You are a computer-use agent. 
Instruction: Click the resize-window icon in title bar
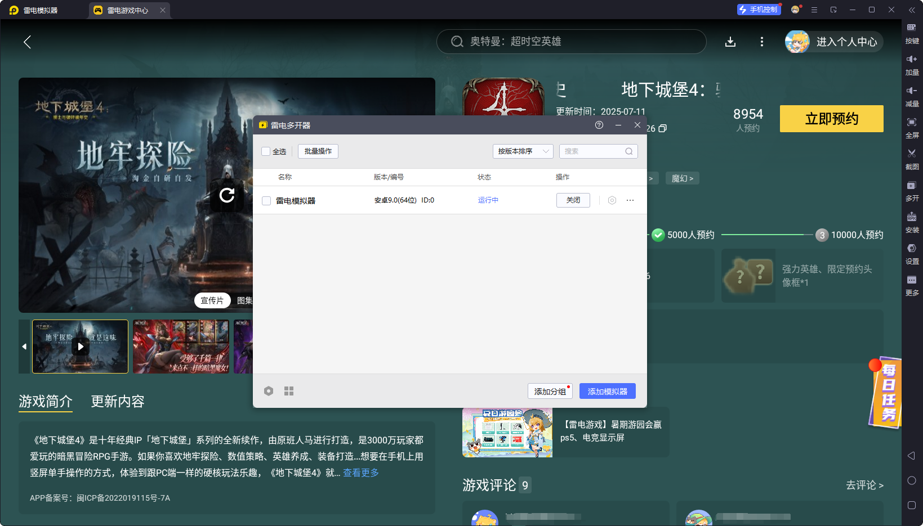tap(833, 10)
